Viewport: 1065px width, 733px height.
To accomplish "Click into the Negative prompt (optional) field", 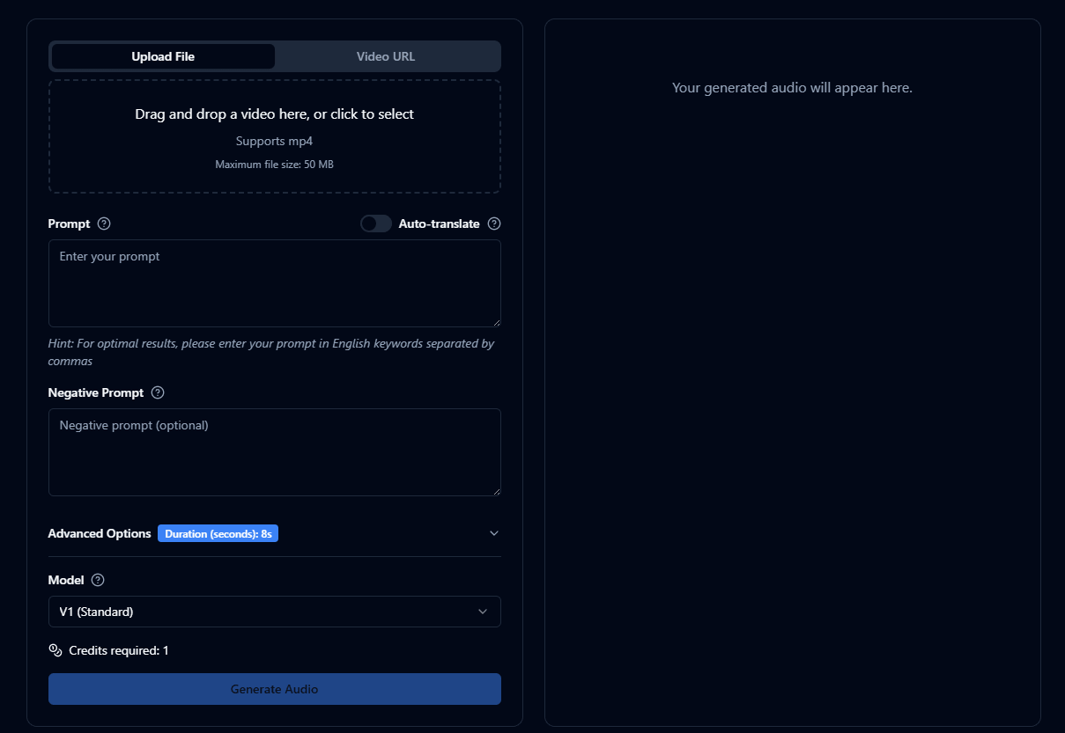I will (x=274, y=452).
